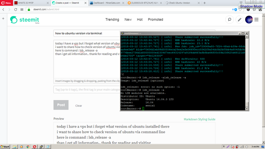
Task: Open the Promoted posts feed
Action: tap(156, 19)
